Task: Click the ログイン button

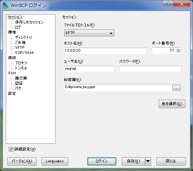Action: pyautogui.click(x=102, y=161)
